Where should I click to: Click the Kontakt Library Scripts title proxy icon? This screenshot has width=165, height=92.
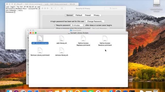69,33
